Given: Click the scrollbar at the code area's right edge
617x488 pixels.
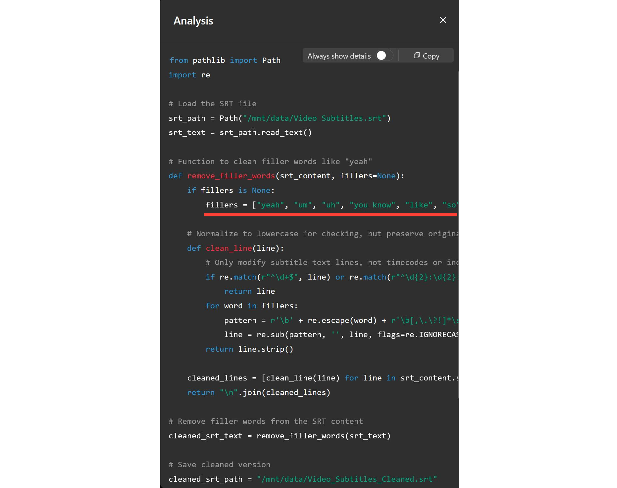Looking at the screenshot, I should pos(458,232).
